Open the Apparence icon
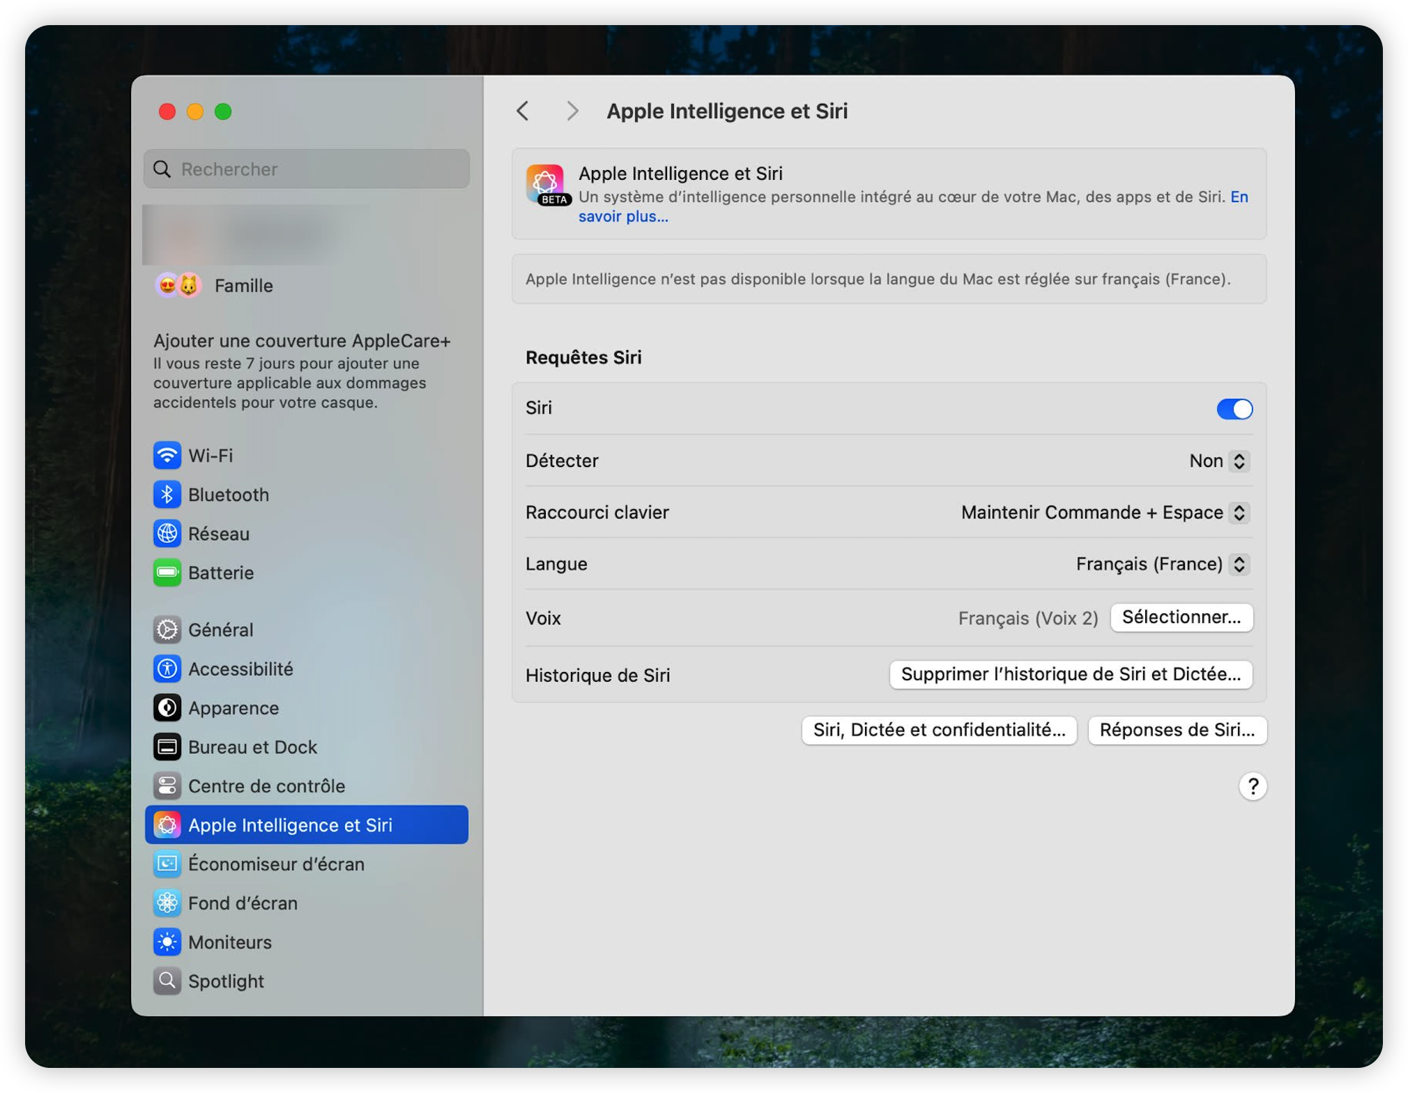Image resolution: width=1408 pixels, height=1093 pixels. pyautogui.click(x=167, y=708)
